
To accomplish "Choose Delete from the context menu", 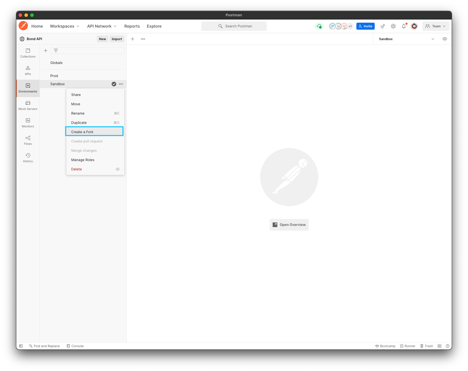I will (95, 169).
